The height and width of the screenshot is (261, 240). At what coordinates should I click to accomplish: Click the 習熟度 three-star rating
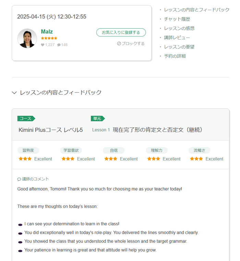click(25, 159)
